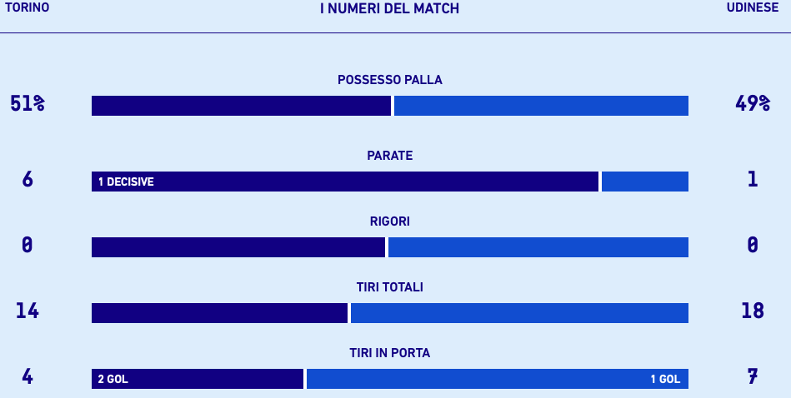Select the PARATE stat label
The image size is (791, 398).
389,156
